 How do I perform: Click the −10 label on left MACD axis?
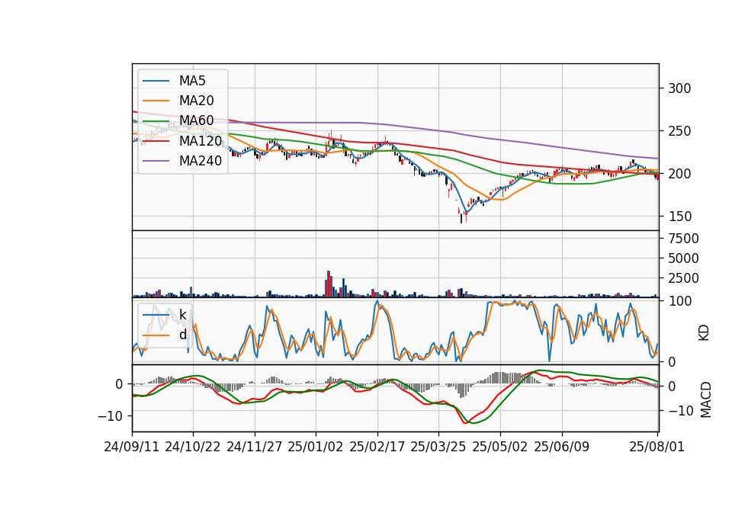click(x=109, y=415)
